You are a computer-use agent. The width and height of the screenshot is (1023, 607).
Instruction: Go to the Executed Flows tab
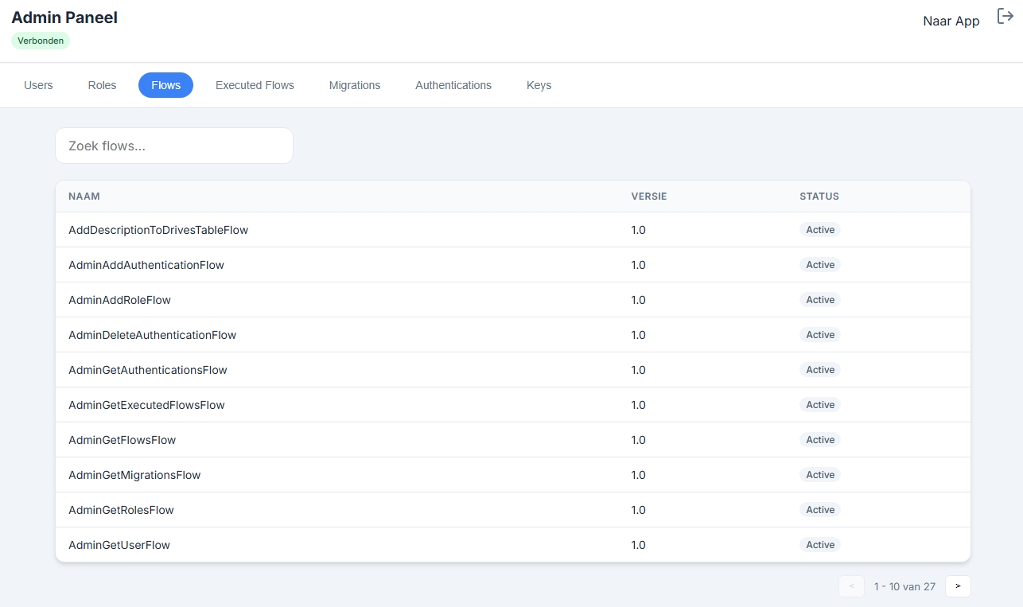click(x=255, y=85)
